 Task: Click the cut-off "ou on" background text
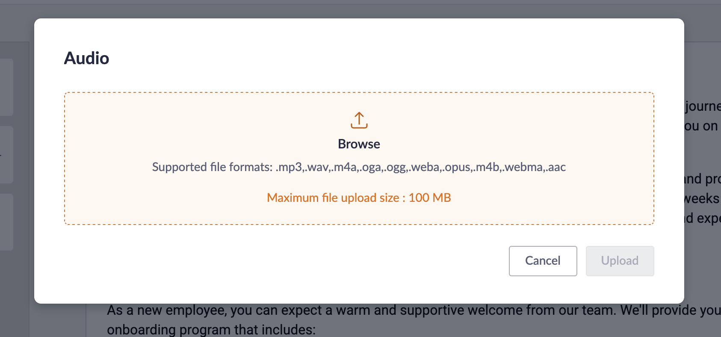click(701, 126)
